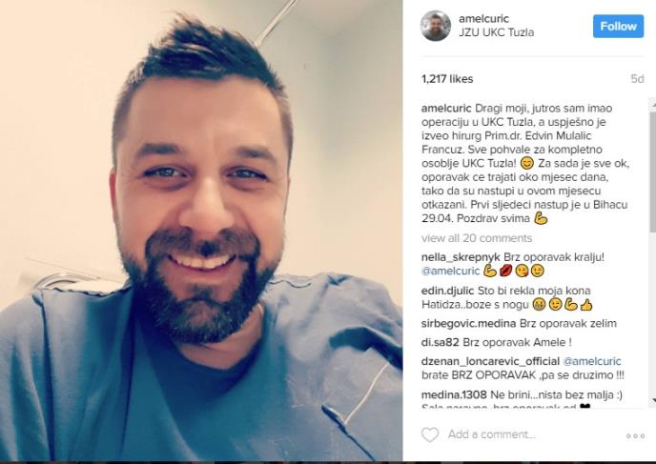Open JZU UKC Tuzla location link

496,32
